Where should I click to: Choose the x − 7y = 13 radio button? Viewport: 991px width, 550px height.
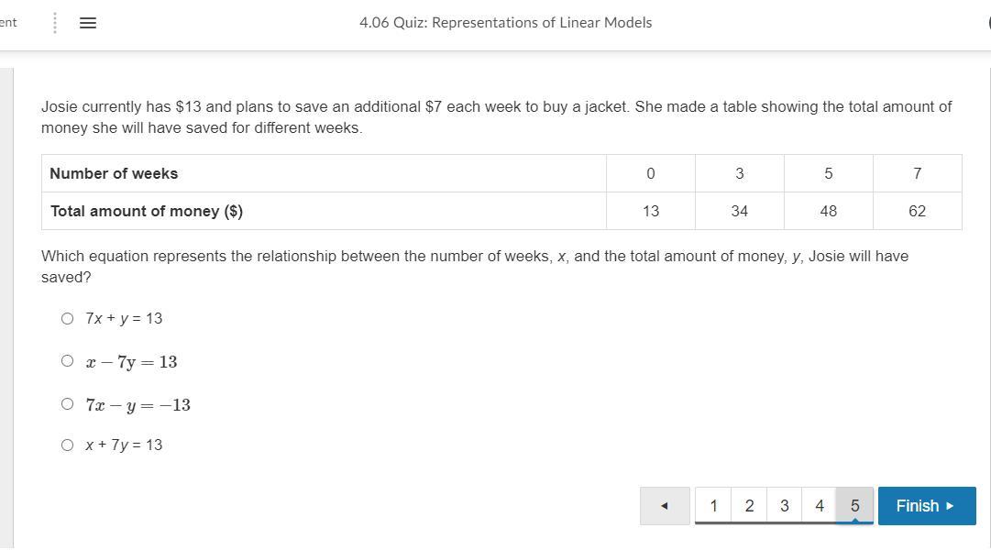pos(67,361)
